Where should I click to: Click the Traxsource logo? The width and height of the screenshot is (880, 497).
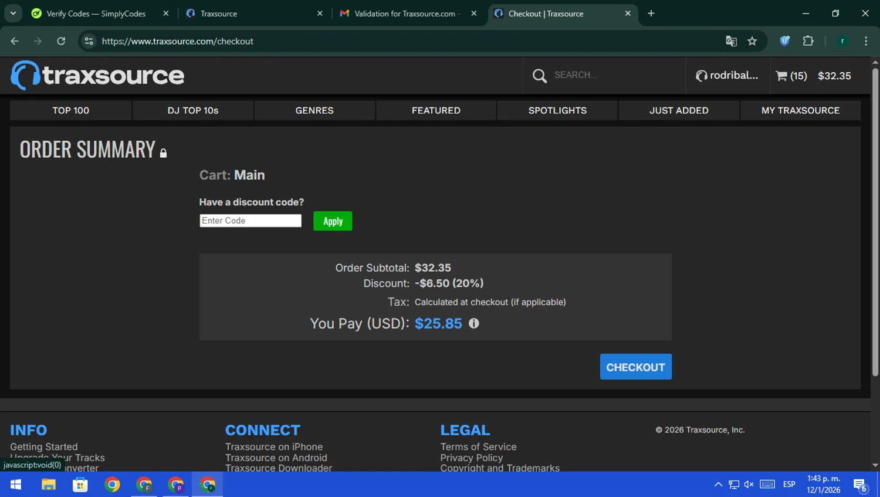(x=97, y=75)
